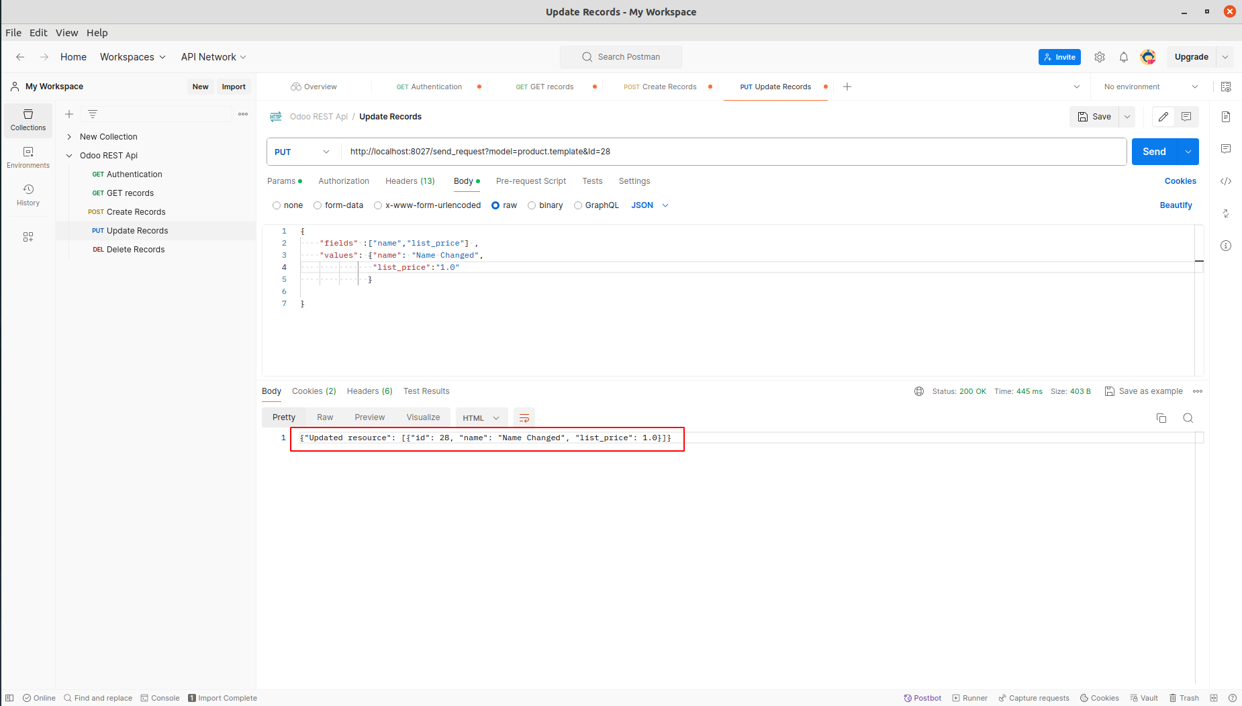Collapse the Odoo REST Api collection

pyautogui.click(x=69, y=156)
